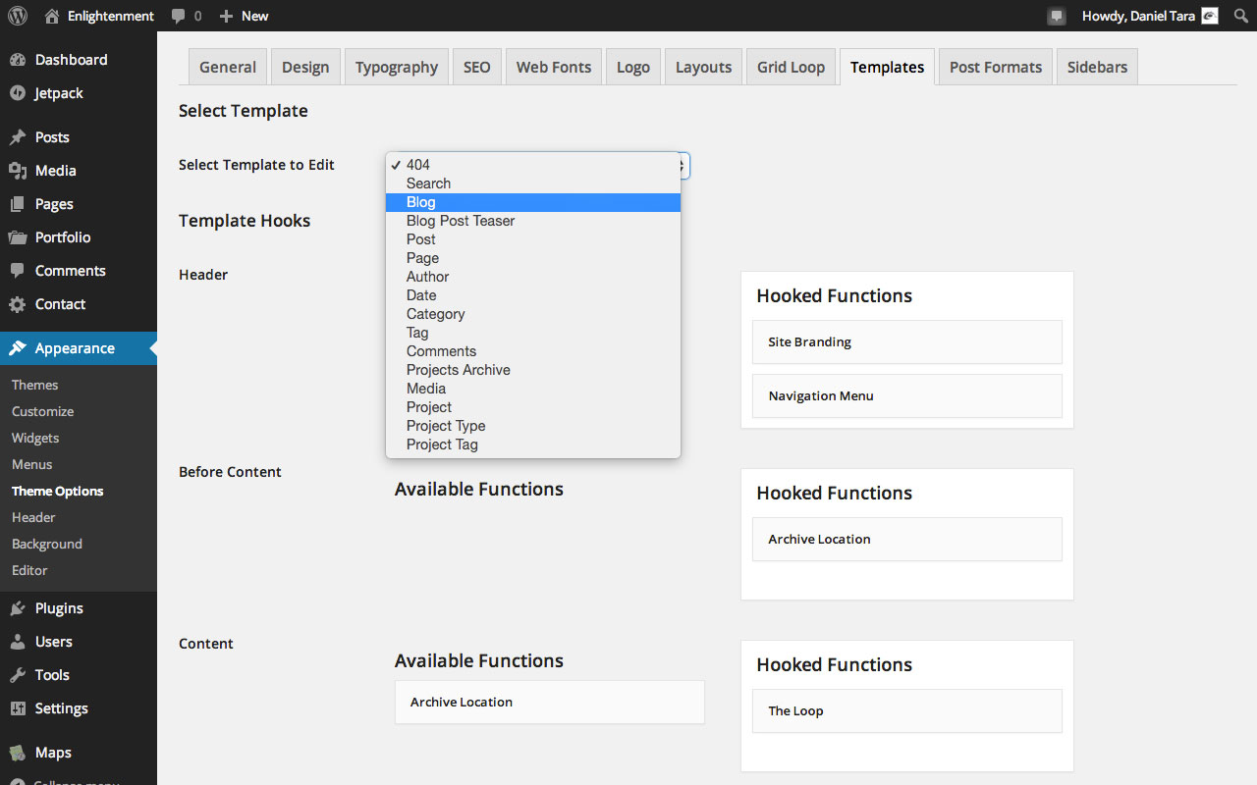Open the Post Formats tab
Screen dimensions: 1257x785
coord(996,67)
